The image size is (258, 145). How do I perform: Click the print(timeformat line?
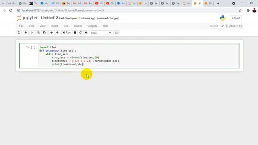68,64
